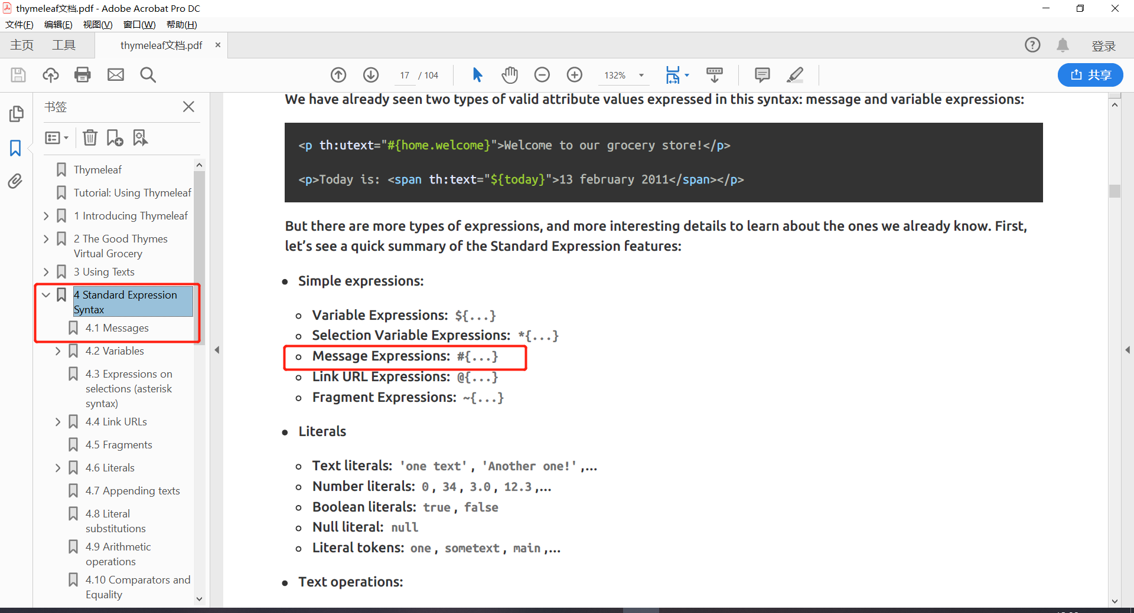Click the Zoom in plus icon
The height and width of the screenshot is (613, 1134).
coord(574,75)
